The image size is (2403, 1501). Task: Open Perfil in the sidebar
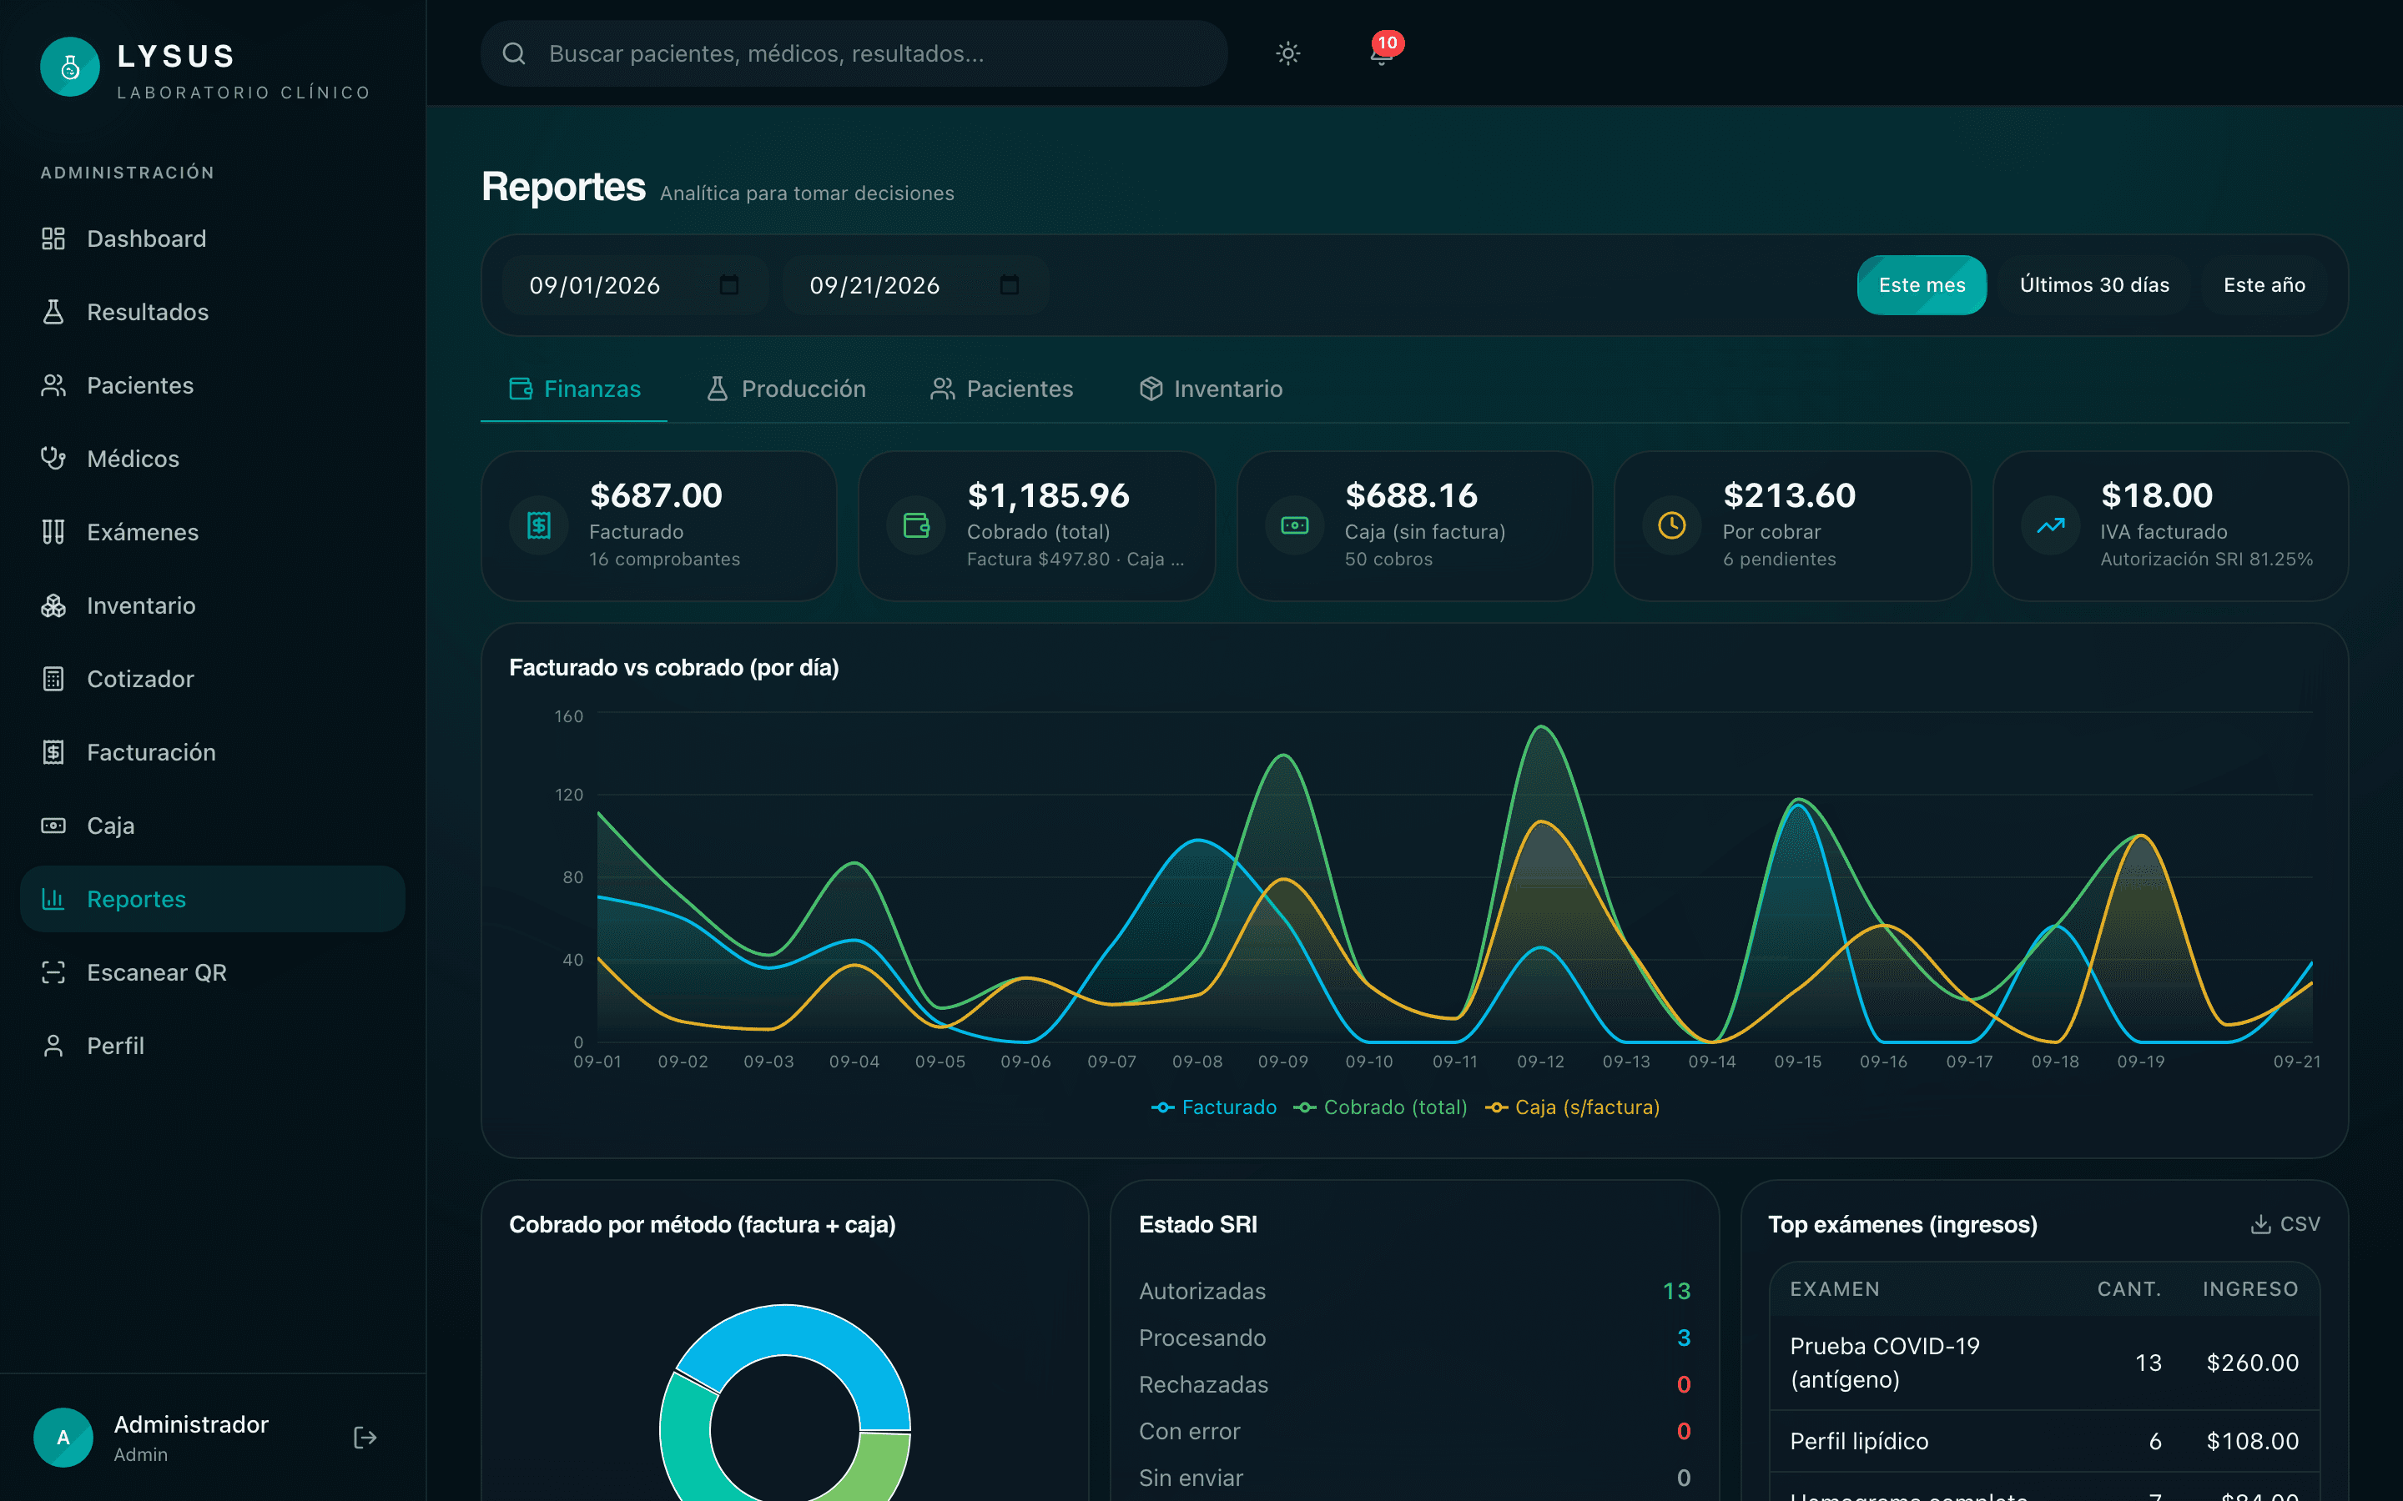(213, 1047)
